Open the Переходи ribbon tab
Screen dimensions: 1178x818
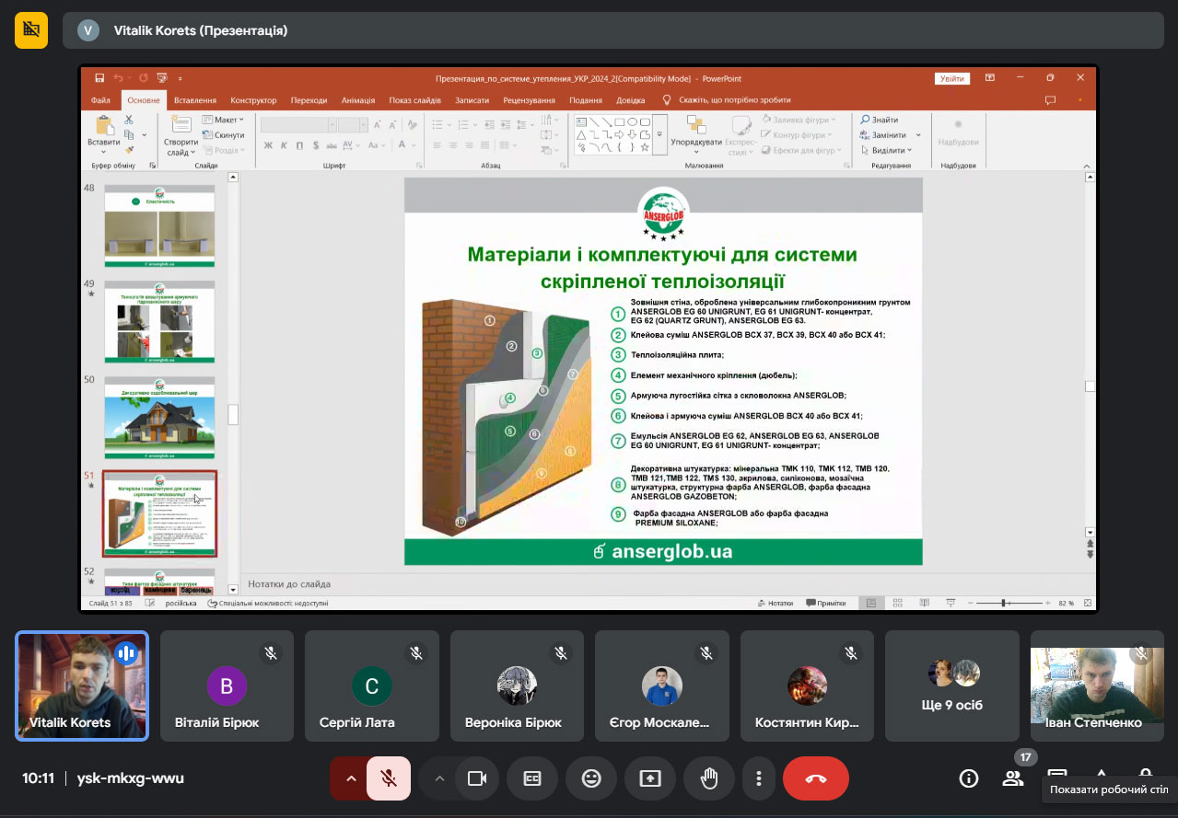[x=309, y=100]
